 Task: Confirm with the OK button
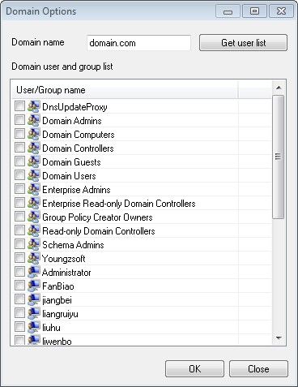coord(194,368)
